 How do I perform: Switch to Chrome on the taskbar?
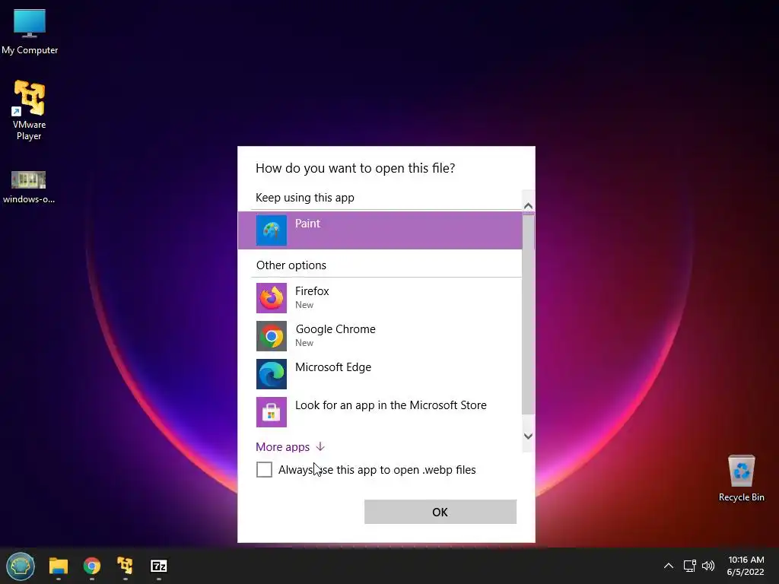click(92, 566)
